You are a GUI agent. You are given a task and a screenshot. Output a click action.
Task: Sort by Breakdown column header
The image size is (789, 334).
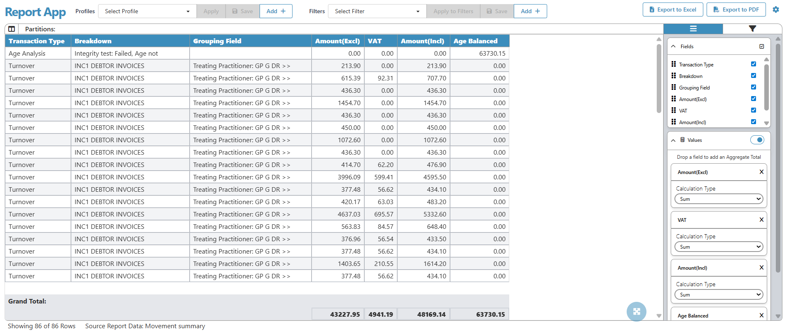pyautogui.click(x=130, y=41)
